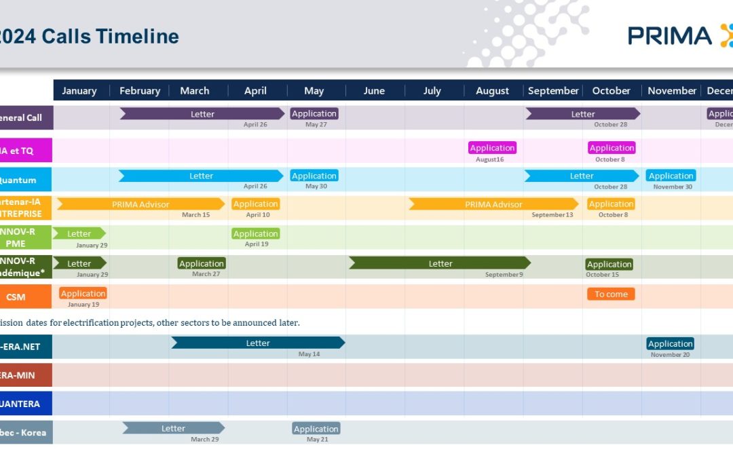Click the PRIMA logo

[679, 35]
